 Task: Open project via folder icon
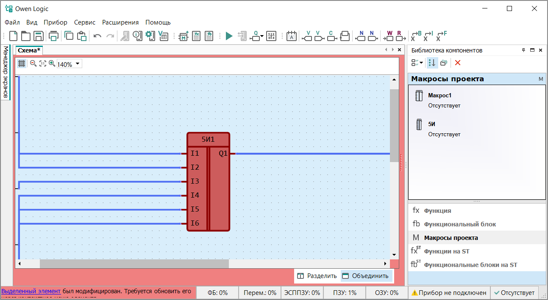coord(26,36)
